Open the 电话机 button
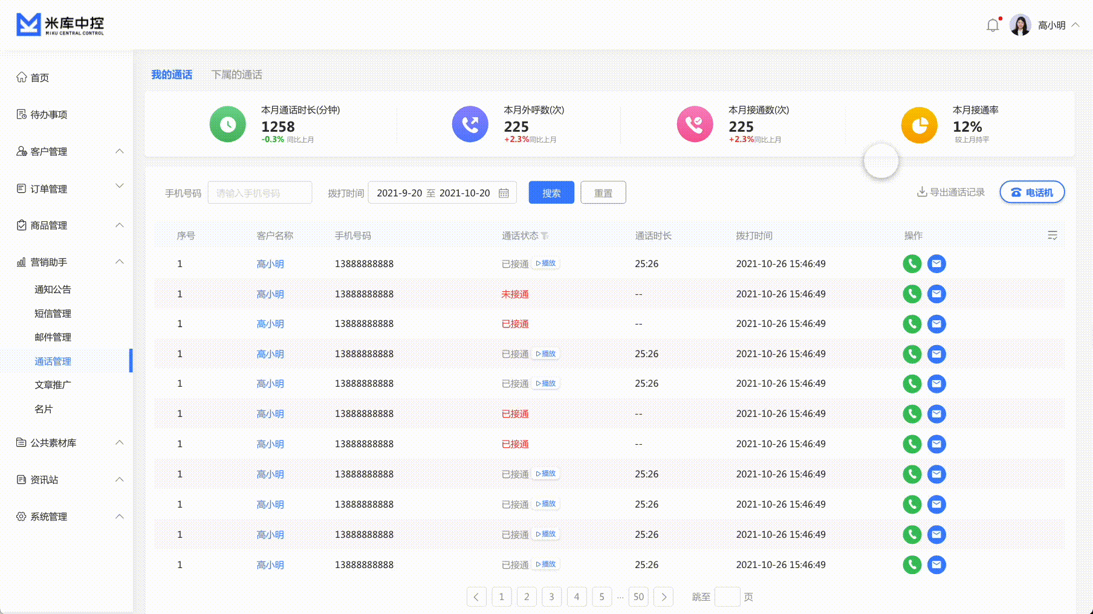Viewport: 1093px width, 614px height. (1032, 192)
